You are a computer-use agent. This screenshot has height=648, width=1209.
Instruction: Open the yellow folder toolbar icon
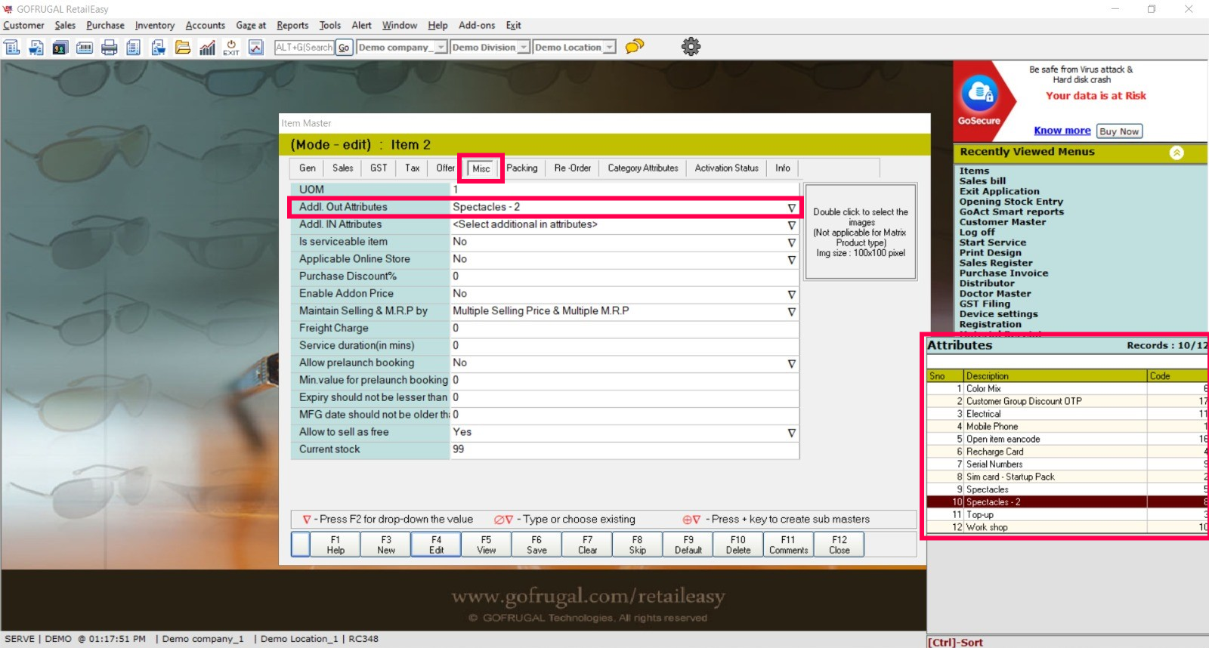183,48
